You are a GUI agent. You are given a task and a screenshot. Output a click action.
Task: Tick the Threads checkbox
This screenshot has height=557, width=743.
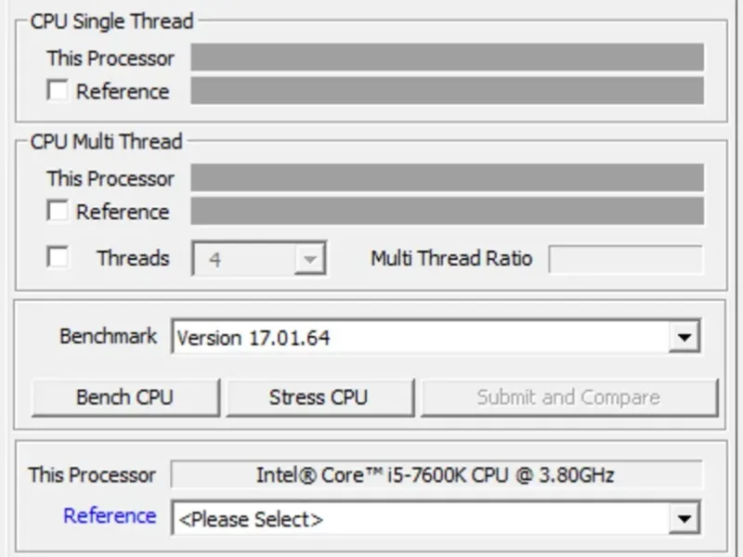tap(58, 257)
